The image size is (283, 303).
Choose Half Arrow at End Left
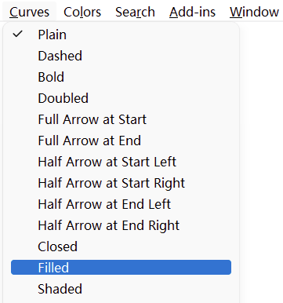coord(121,204)
